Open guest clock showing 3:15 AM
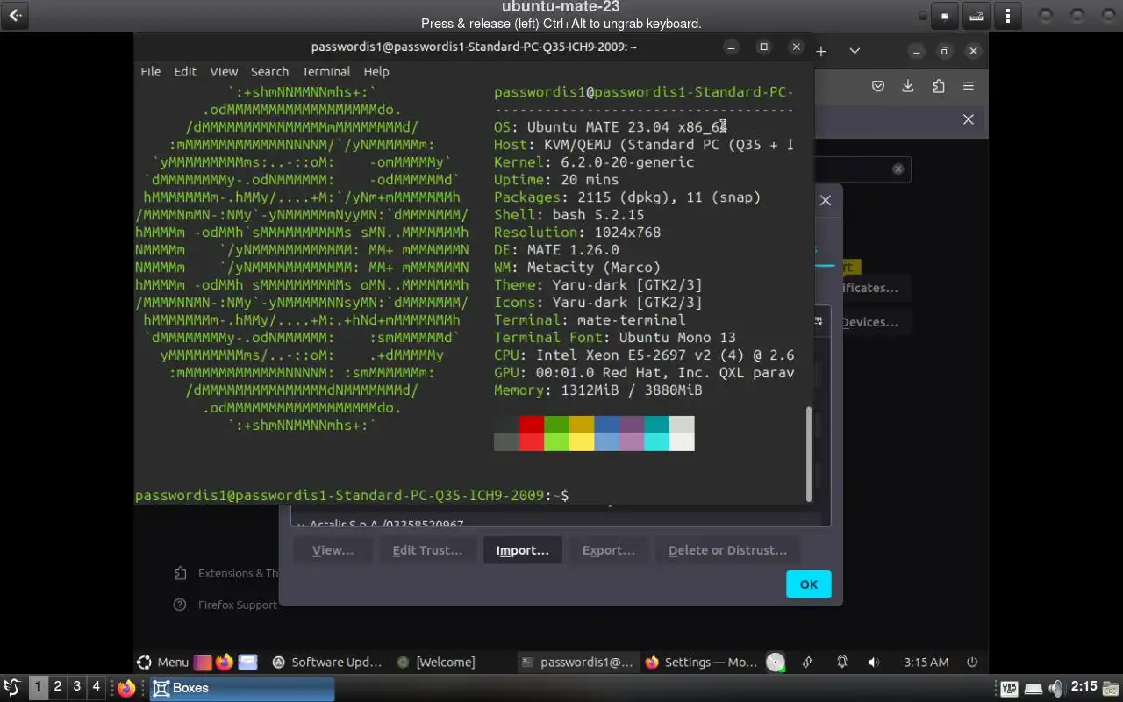The height and width of the screenshot is (702, 1123). coord(926,662)
